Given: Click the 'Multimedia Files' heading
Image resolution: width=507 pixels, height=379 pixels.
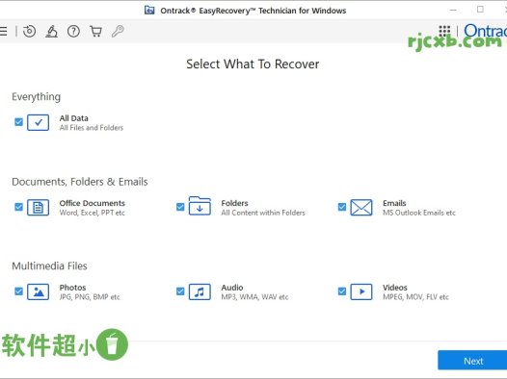Looking at the screenshot, I should point(49,266).
